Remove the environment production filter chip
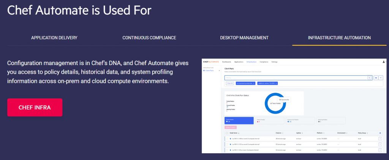 click(x=254, y=83)
